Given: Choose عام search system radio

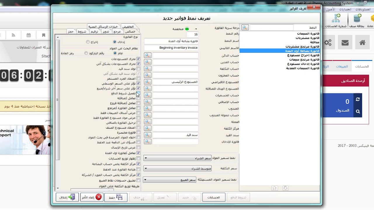Looking at the screenshot, I should (115, 53).
